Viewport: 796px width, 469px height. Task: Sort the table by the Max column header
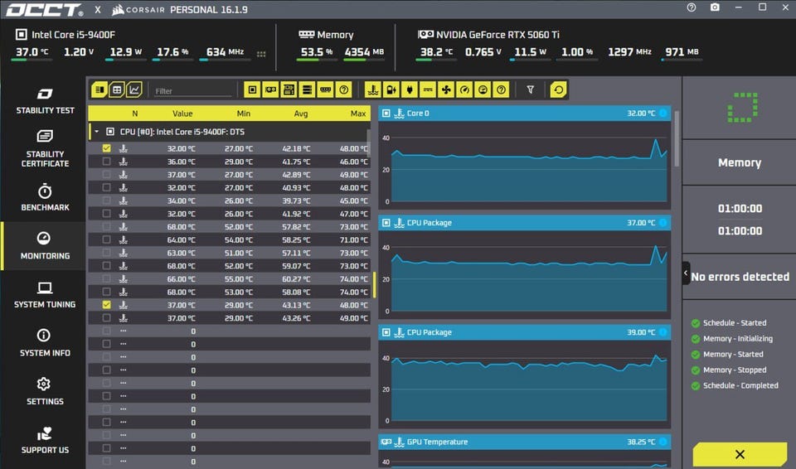click(358, 114)
